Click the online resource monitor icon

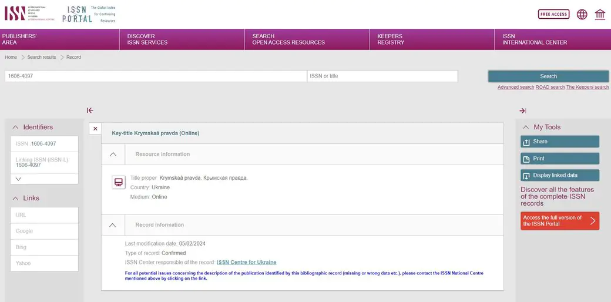coord(118,182)
